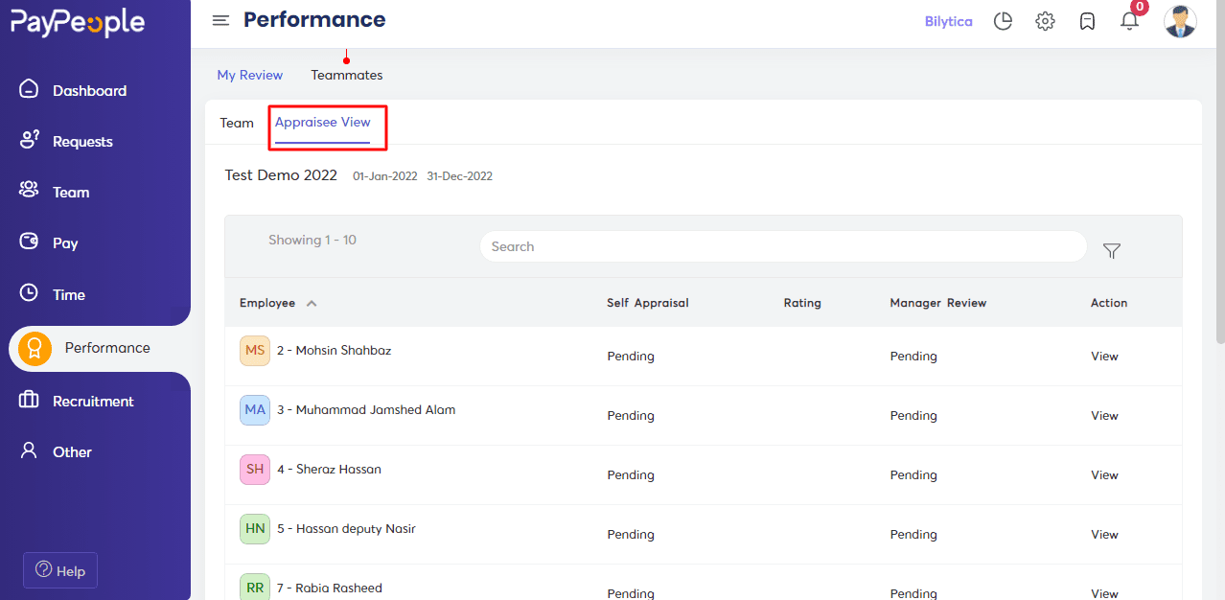Click the Showing 1 - 10 text
This screenshot has width=1225, height=600.
pos(312,240)
